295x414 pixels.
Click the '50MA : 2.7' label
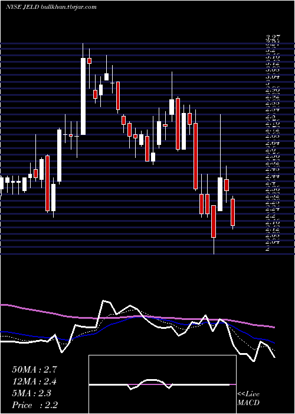click(34, 370)
